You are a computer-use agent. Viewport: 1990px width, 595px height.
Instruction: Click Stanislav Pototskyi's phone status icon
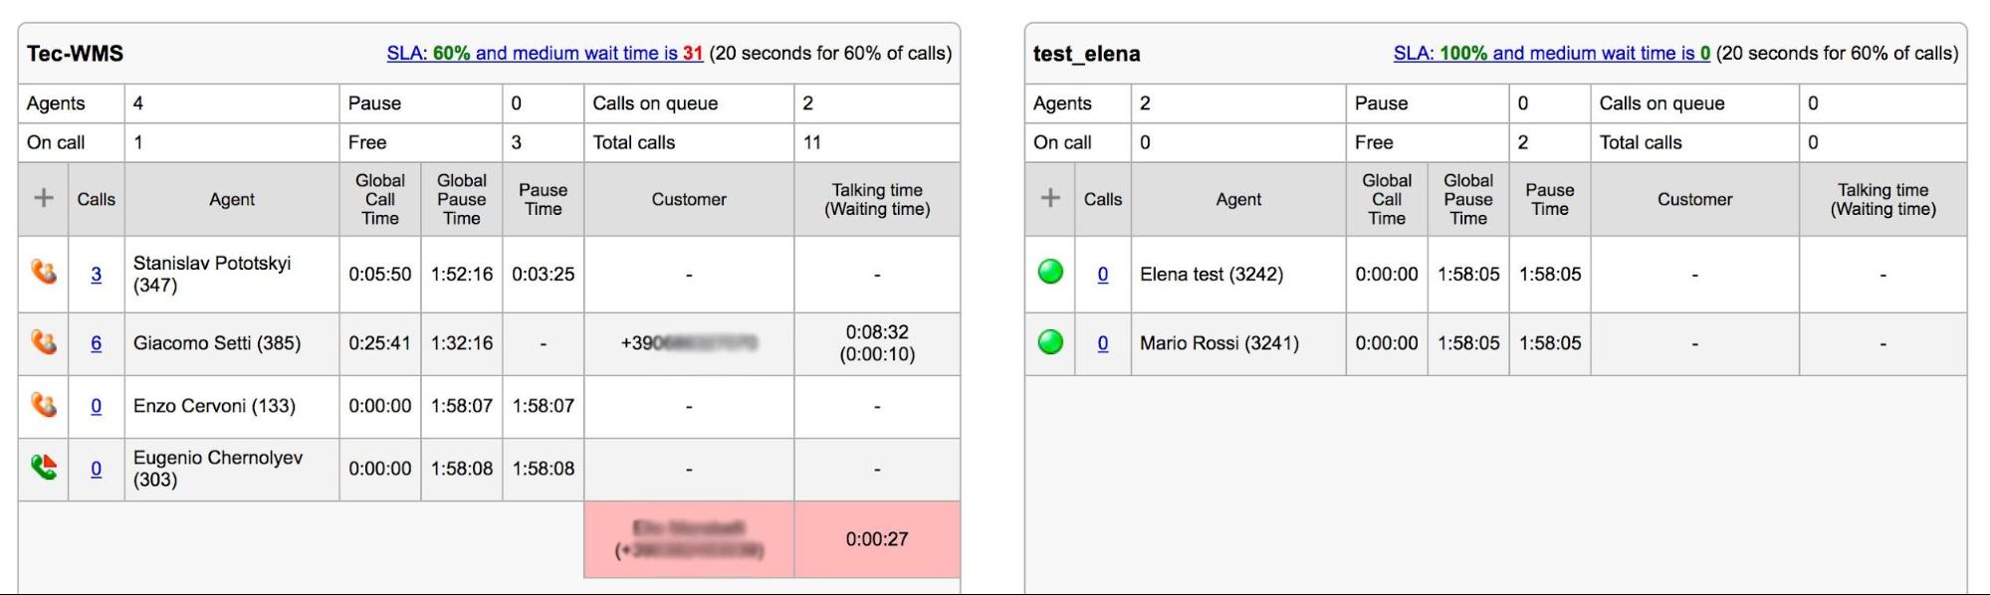pyautogui.click(x=44, y=272)
